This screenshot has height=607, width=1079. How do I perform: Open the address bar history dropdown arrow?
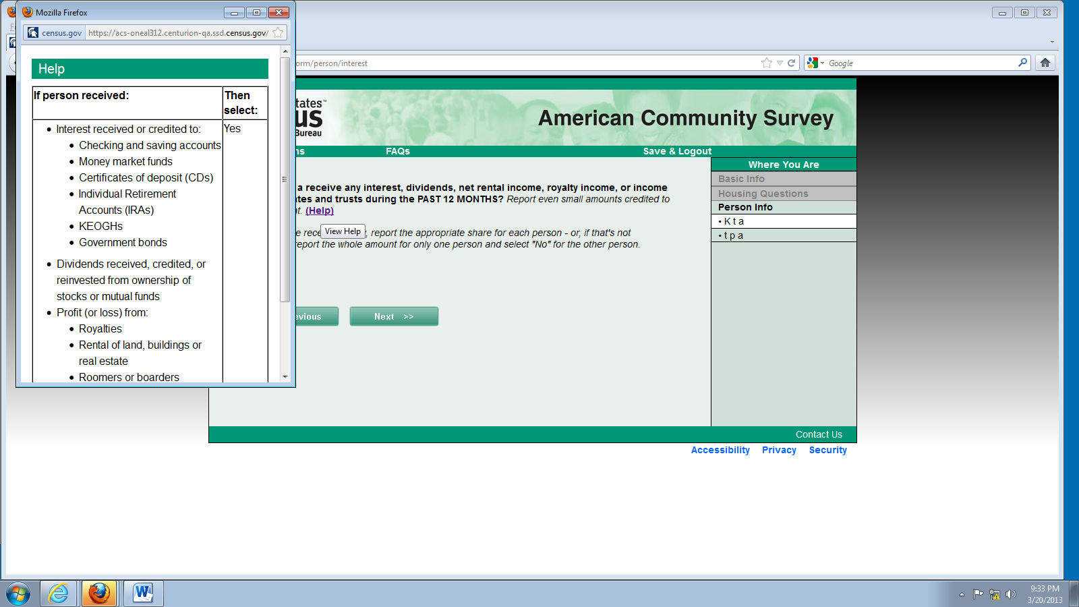pyautogui.click(x=780, y=63)
